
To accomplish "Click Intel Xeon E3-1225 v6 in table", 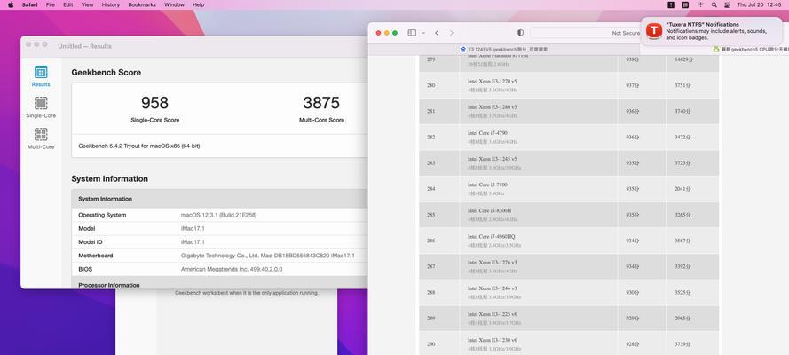I will coord(492,314).
